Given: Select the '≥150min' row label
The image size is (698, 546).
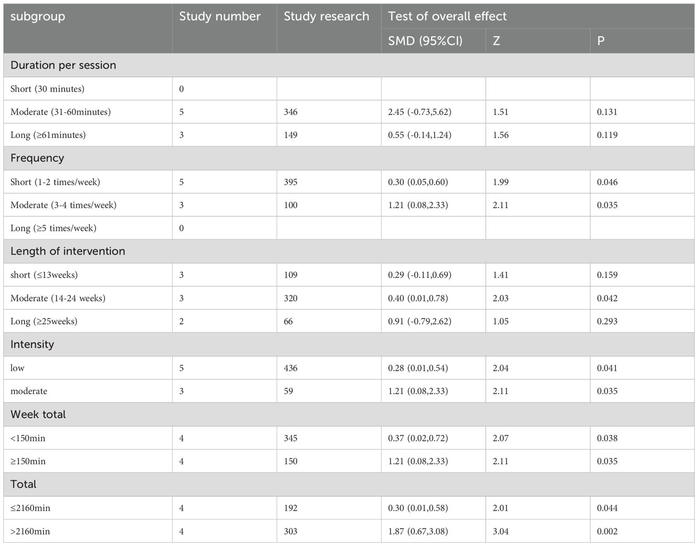Looking at the screenshot, I should (x=28, y=461).
